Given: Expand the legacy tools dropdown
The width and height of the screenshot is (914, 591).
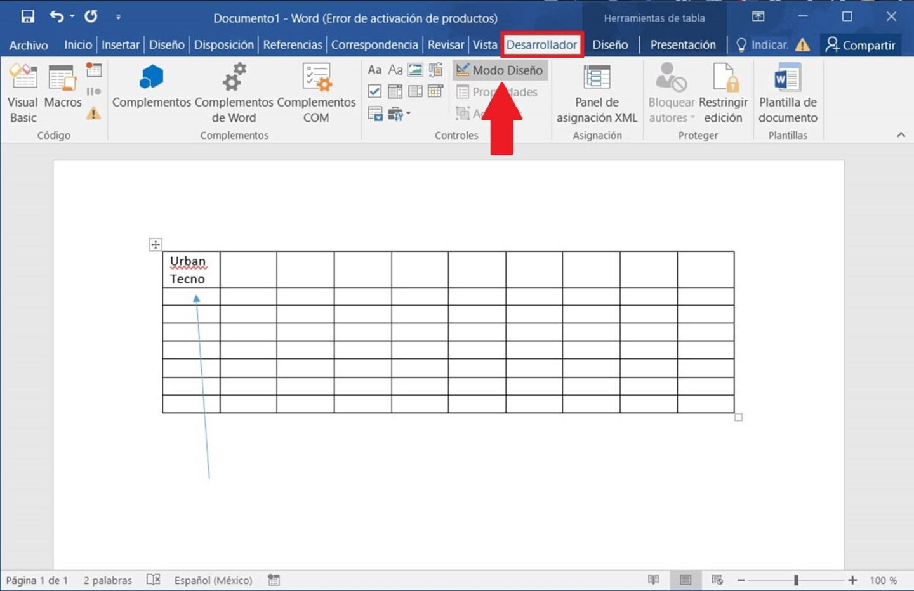Looking at the screenshot, I should [399, 114].
